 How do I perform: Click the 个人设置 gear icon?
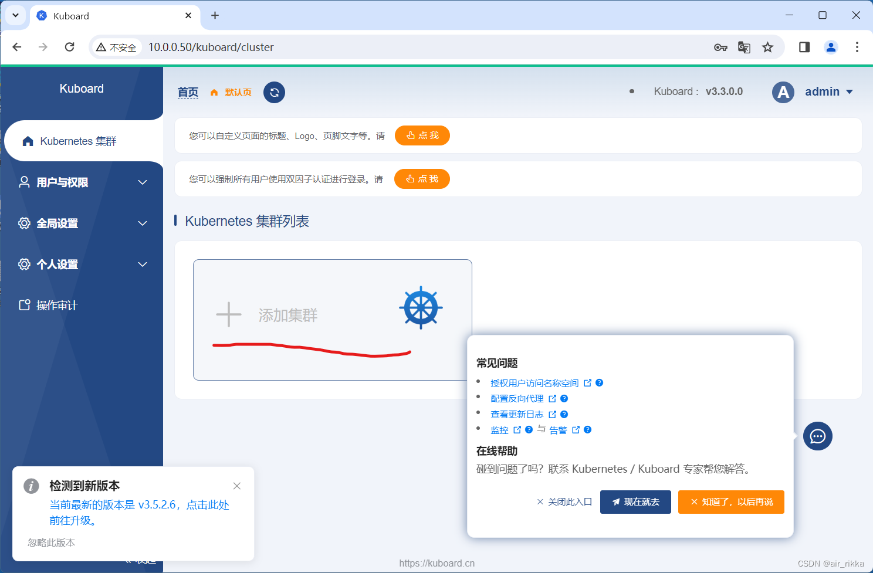tap(24, 264)
